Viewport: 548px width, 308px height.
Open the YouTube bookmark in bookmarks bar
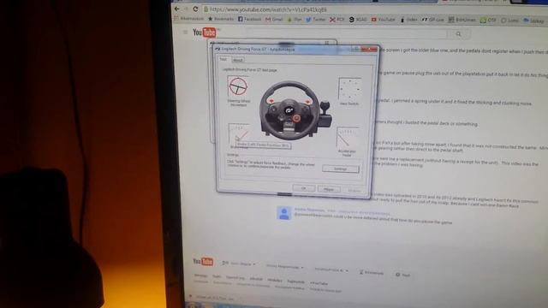click(383, 20)
